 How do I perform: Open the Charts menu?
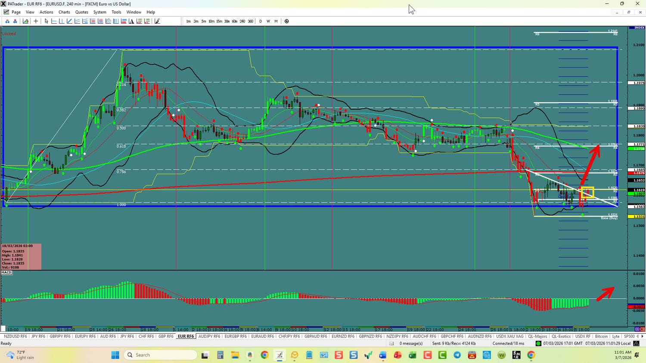pyautogui.click(x=64, y=12)
